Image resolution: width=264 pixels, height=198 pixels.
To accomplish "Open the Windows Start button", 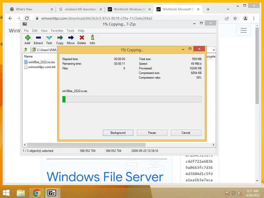I will [x=6, y=193].
